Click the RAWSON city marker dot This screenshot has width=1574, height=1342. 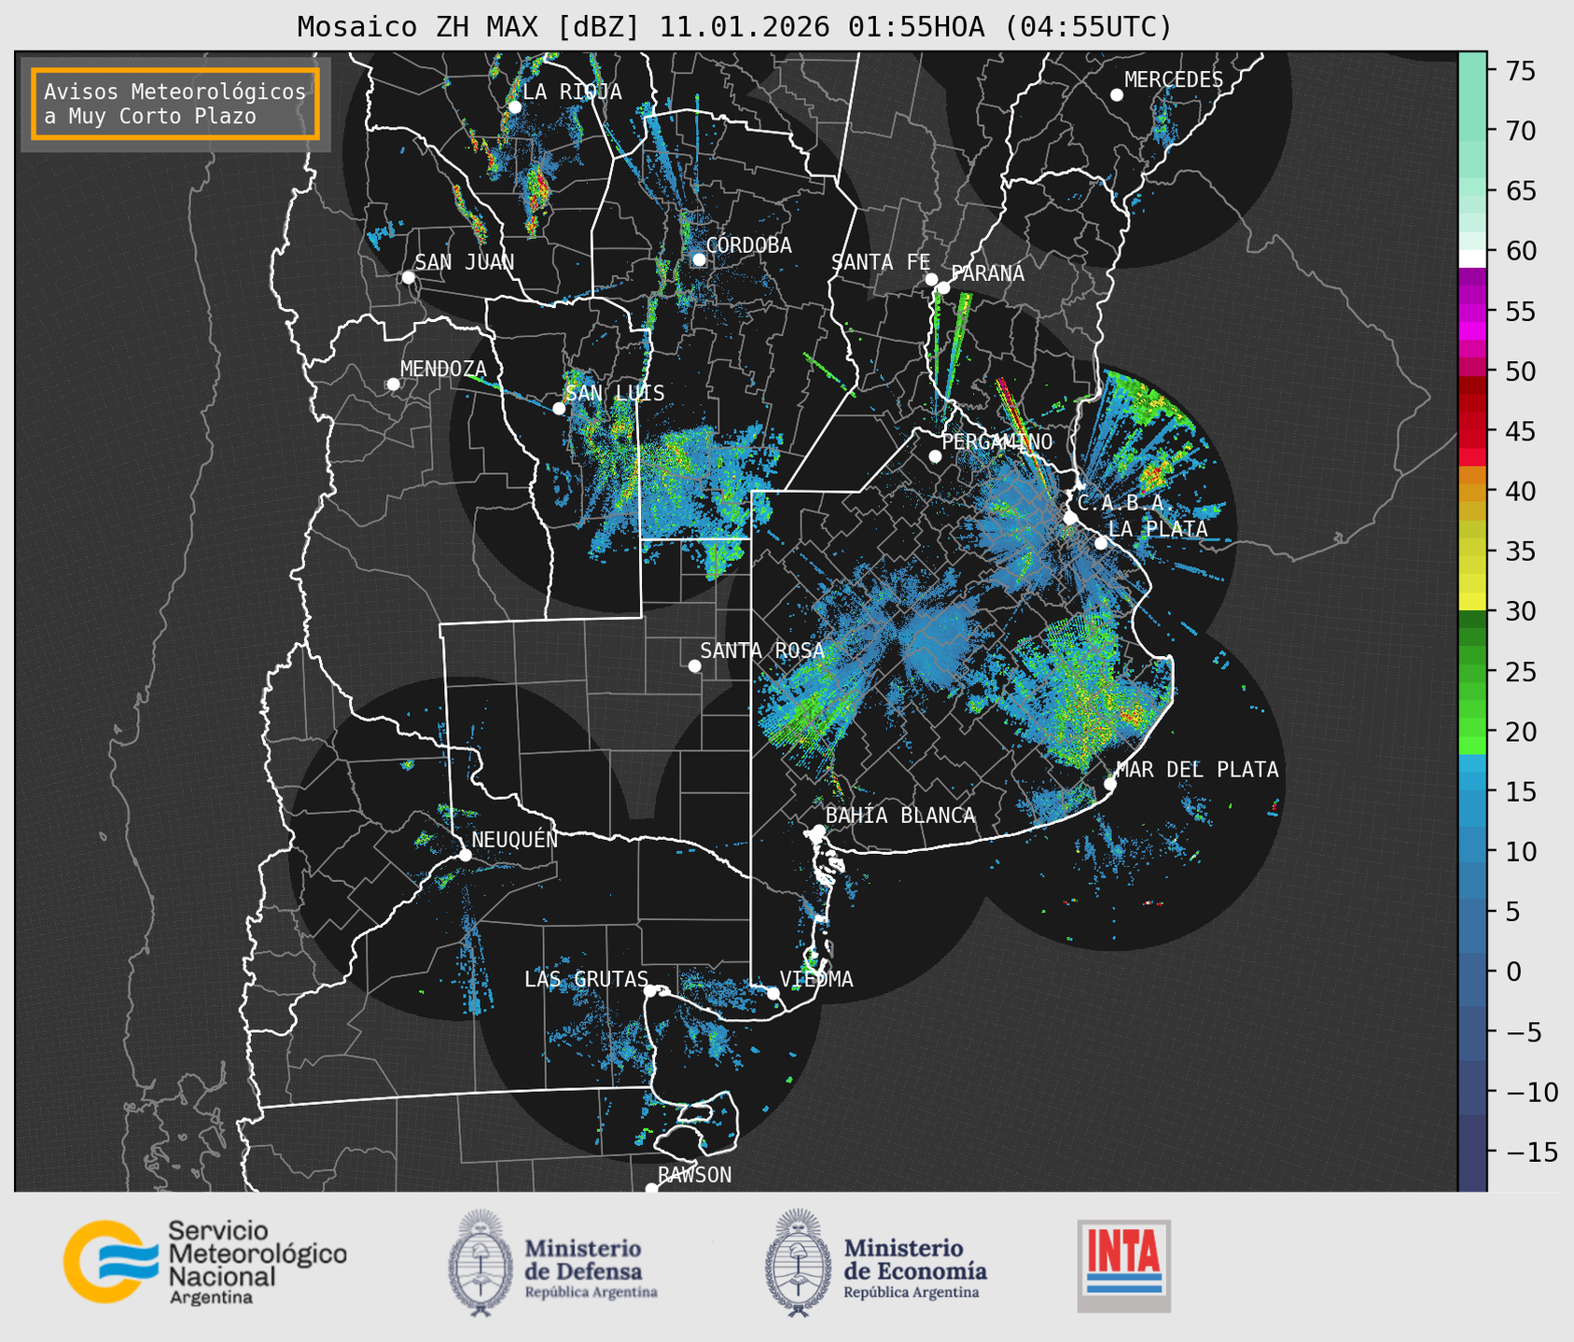(651, 1189)
